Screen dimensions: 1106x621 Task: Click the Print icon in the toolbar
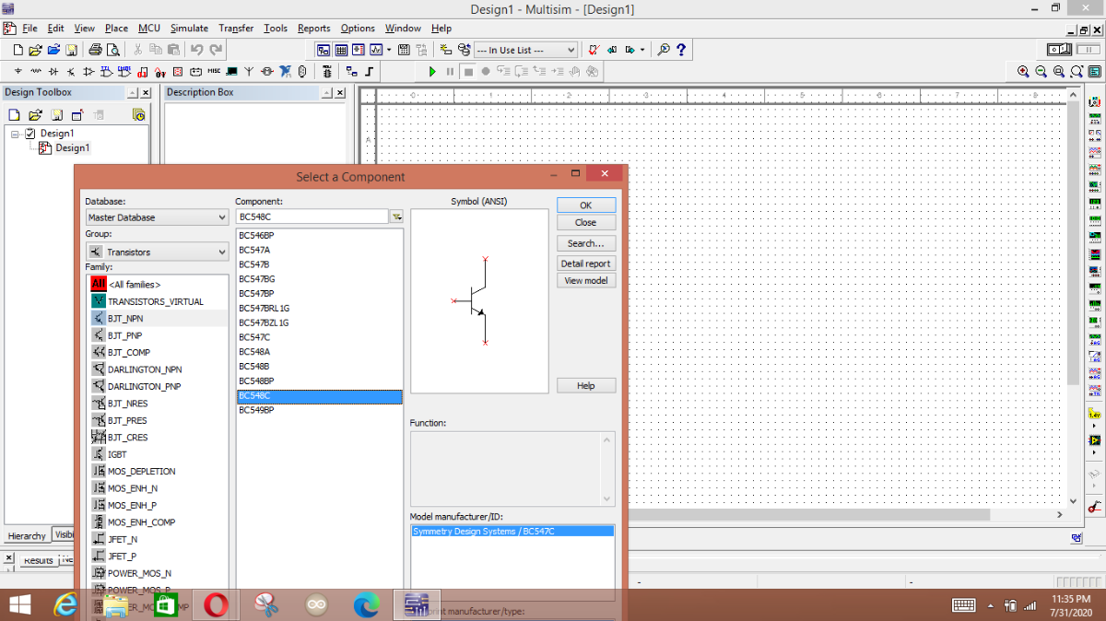(x=95, y=50)
